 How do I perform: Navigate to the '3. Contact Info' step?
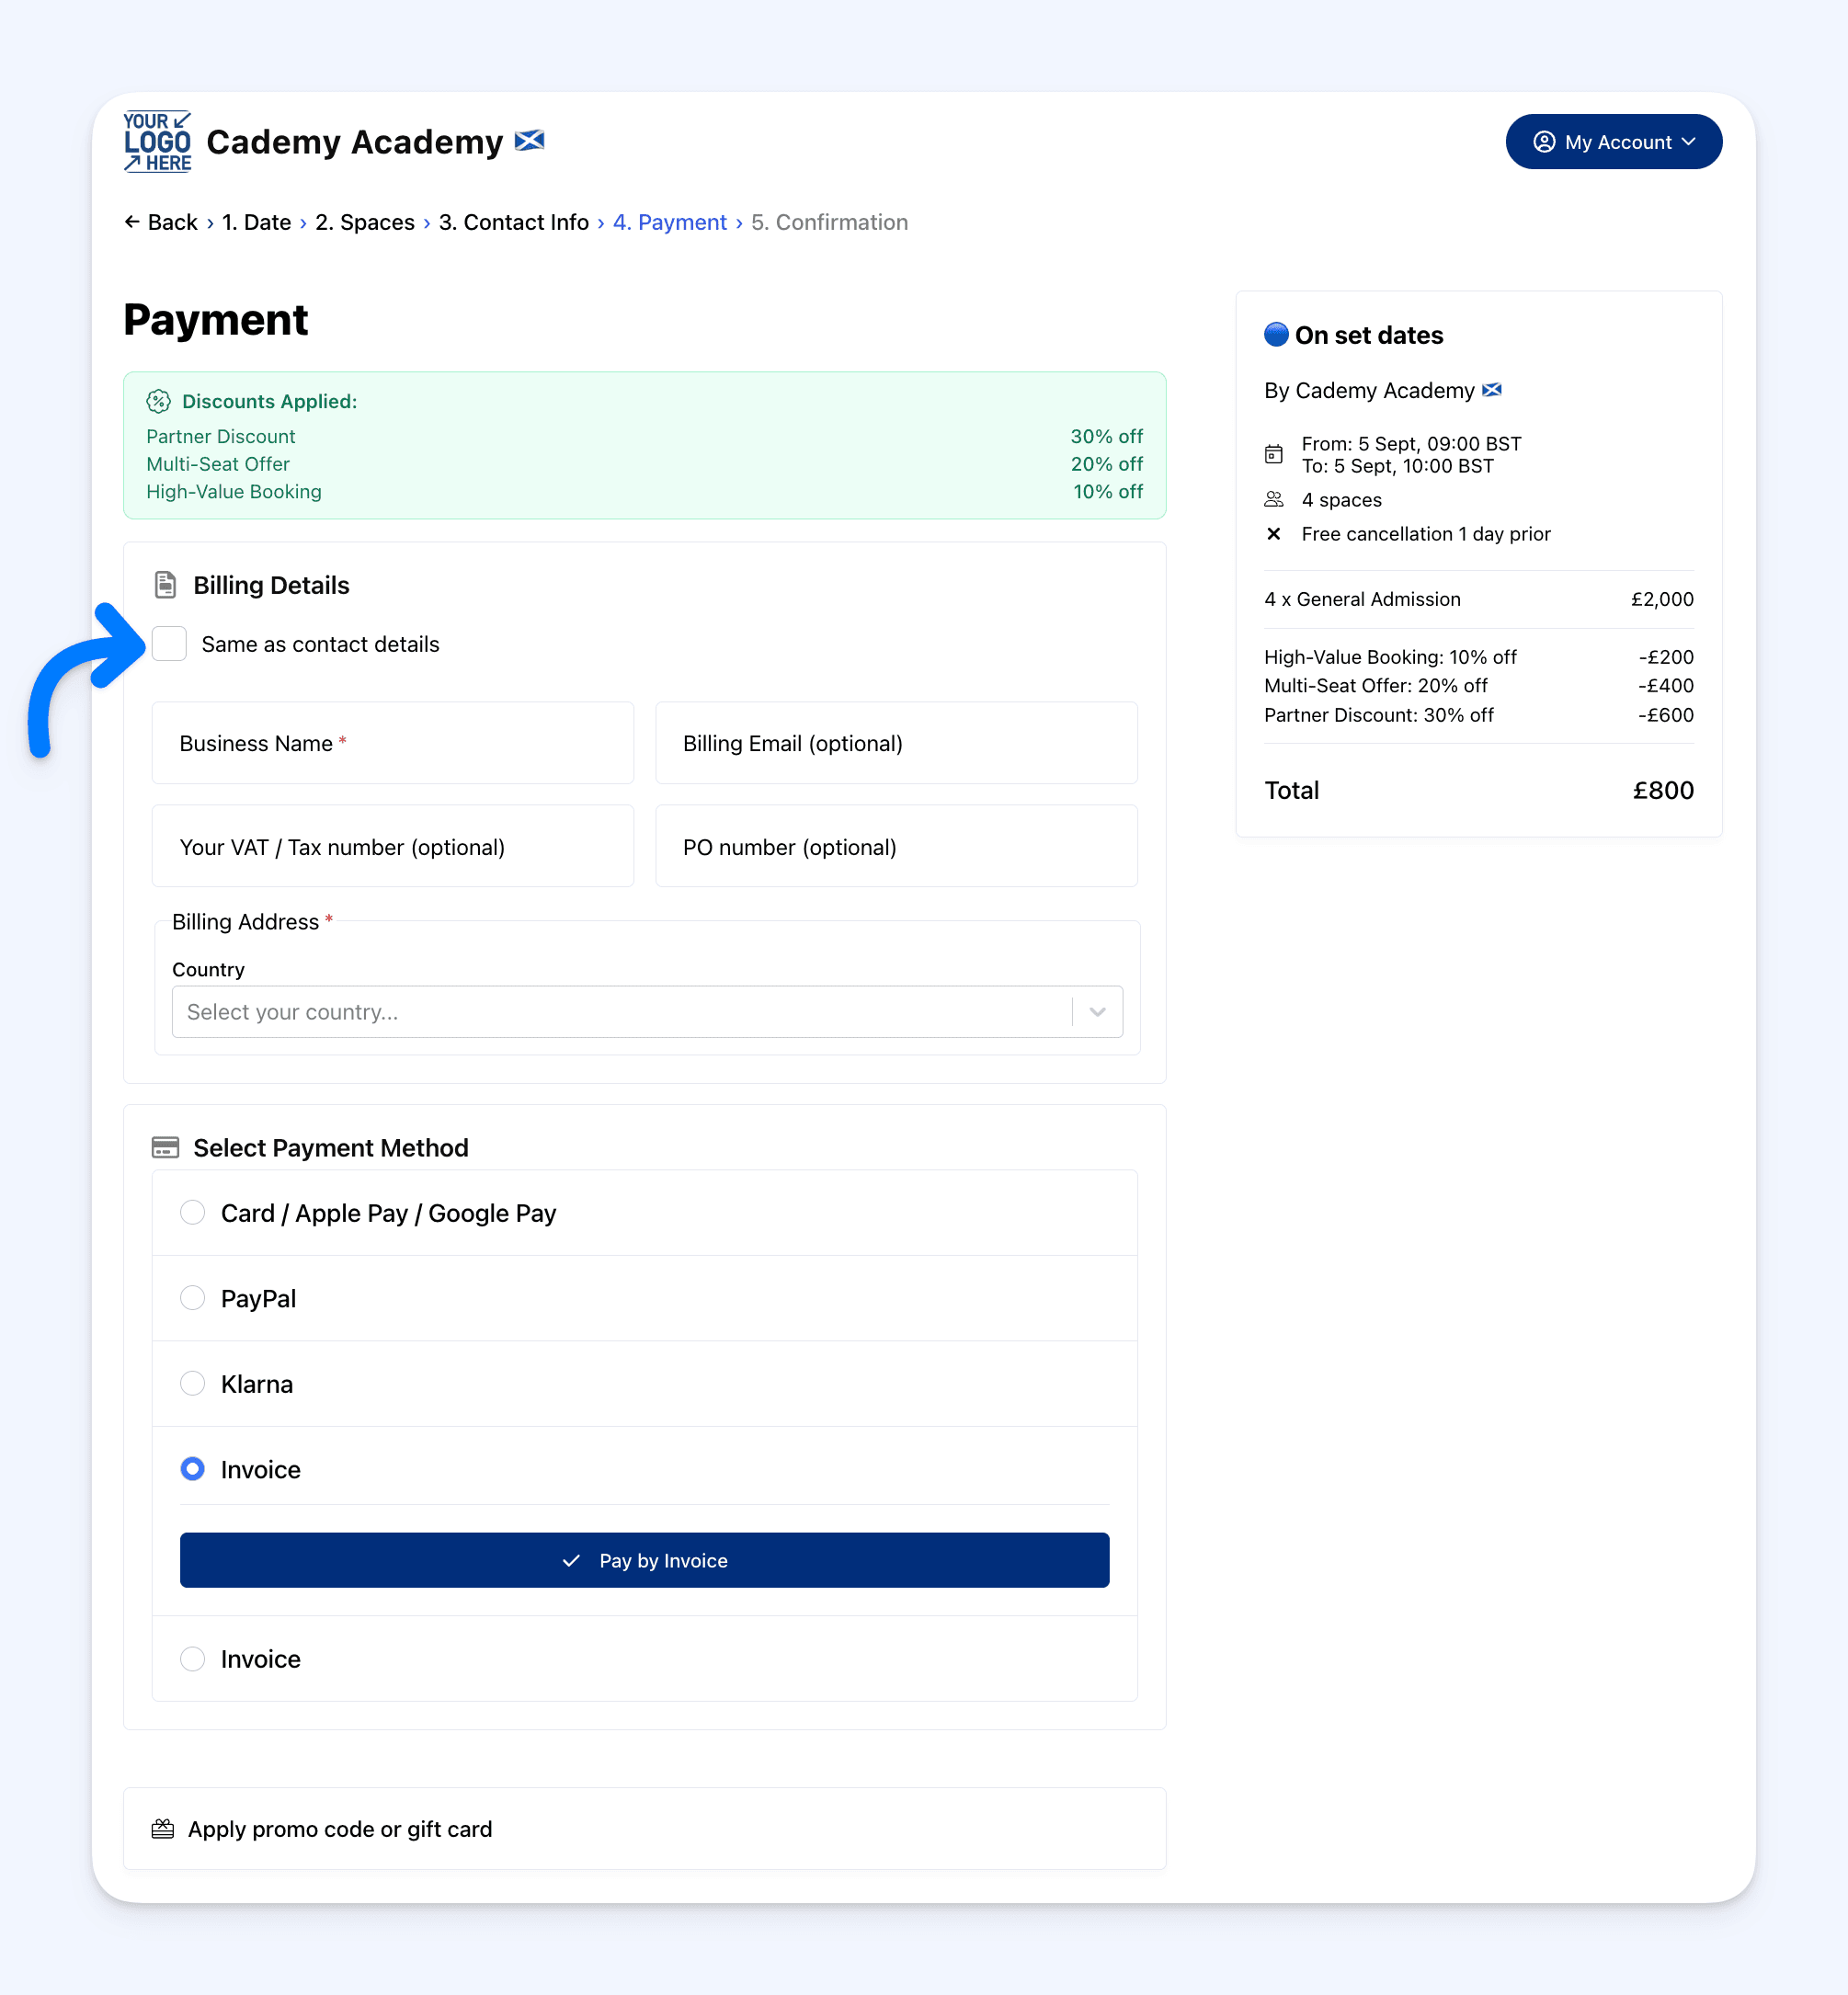[513, 222]
